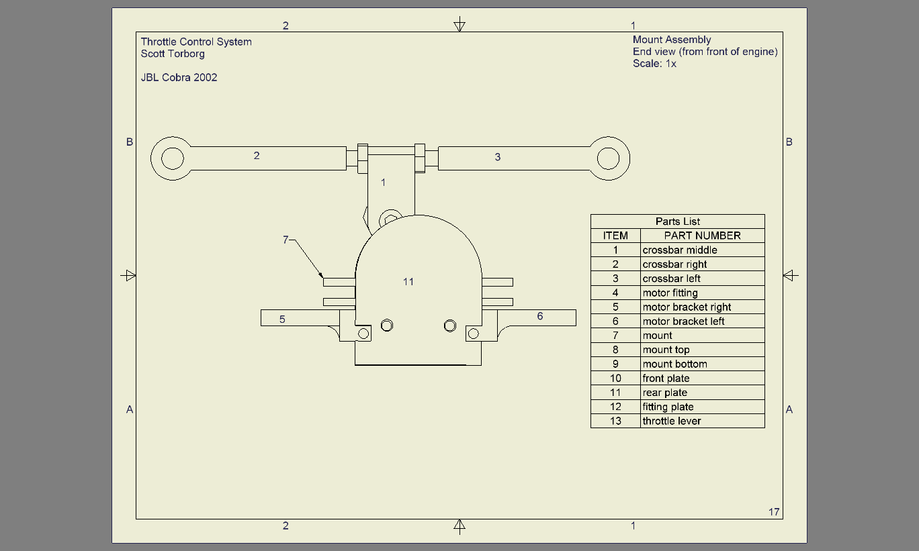Select balloon number 1 on crossbar middle
This screenshot has height=551, width=919.
[384, 182]
